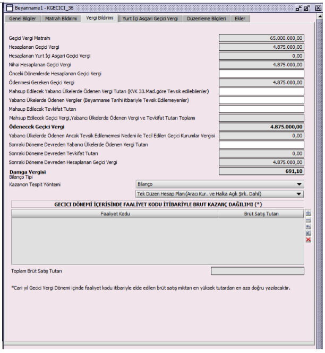This screenshot has height=353, width=325.
Task: Click the vertical scrollbar up arrow
Action: (320, 16)
